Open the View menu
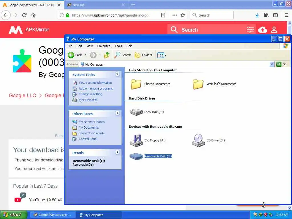Image resolution: width=292 pixels, height=219 pixels. point(90,46)
